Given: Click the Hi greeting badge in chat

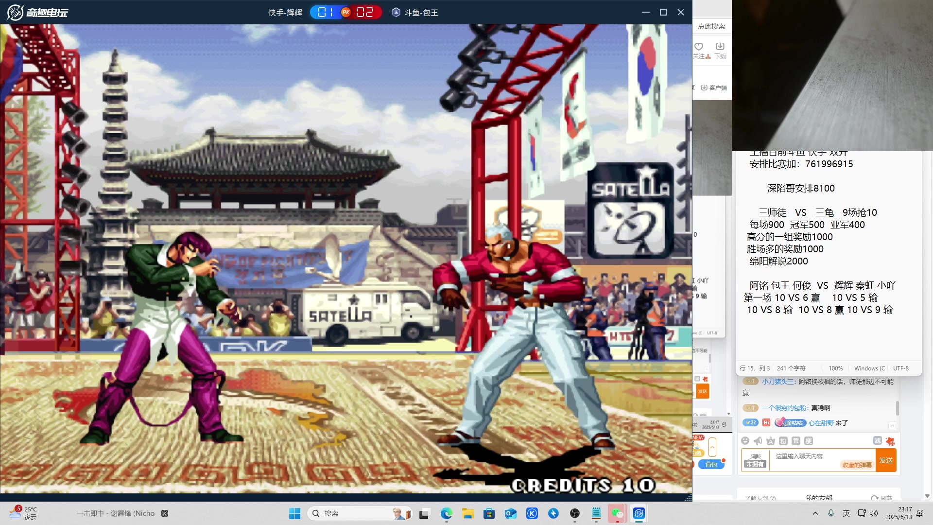Looking at the screenshot, I should click(x=766, y=422).
